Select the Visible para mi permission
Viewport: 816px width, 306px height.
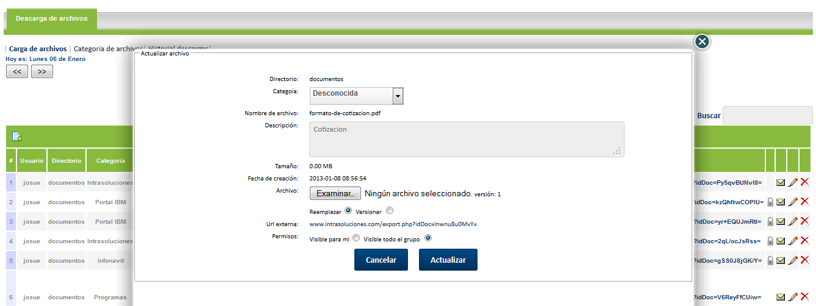[356, 238]
